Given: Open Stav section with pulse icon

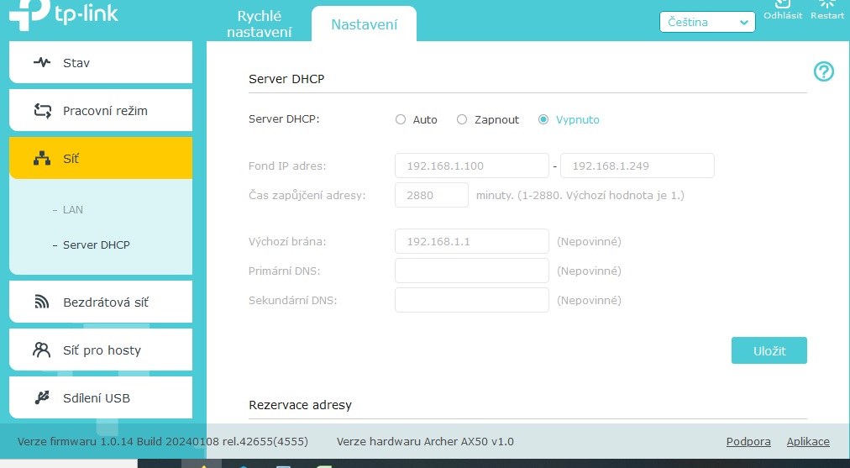Looking at the screenshot, I should [42, 63].
